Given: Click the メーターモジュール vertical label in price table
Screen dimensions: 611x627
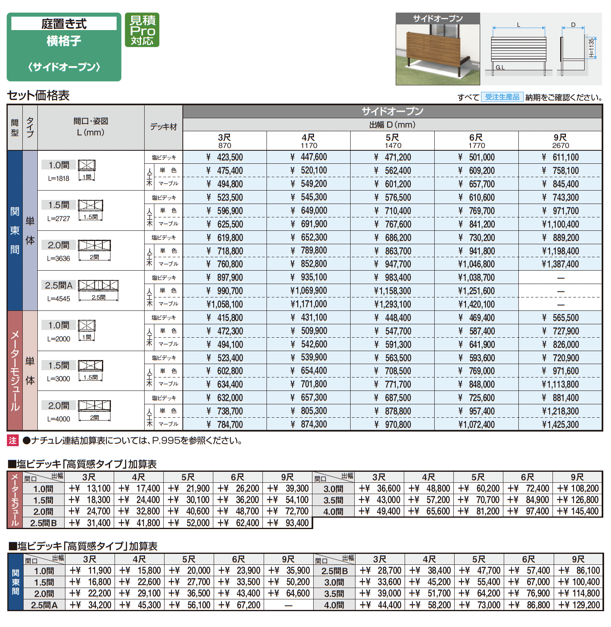Looking at the screenshot, I should (15, 371).
